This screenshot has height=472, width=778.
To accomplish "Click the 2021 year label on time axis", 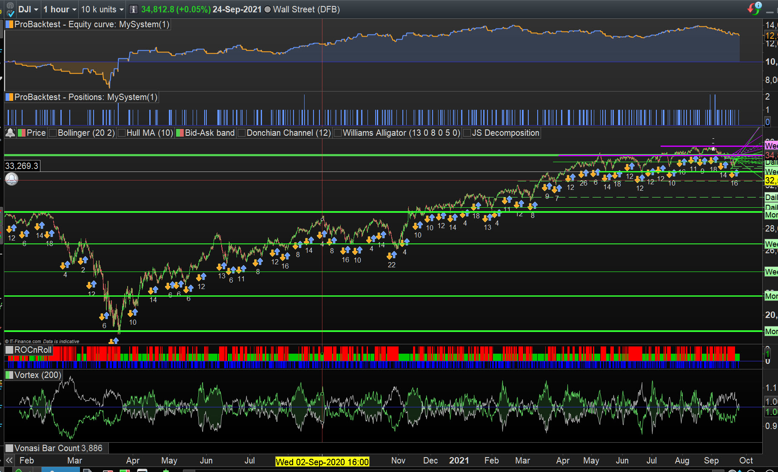I will point(459,461).
